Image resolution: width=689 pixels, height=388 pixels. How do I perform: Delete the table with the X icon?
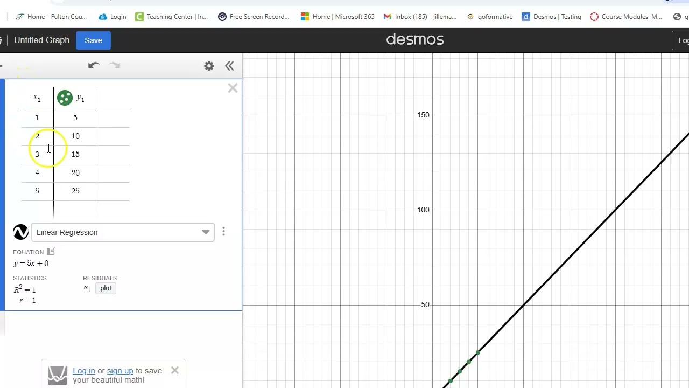pos(233,88)
